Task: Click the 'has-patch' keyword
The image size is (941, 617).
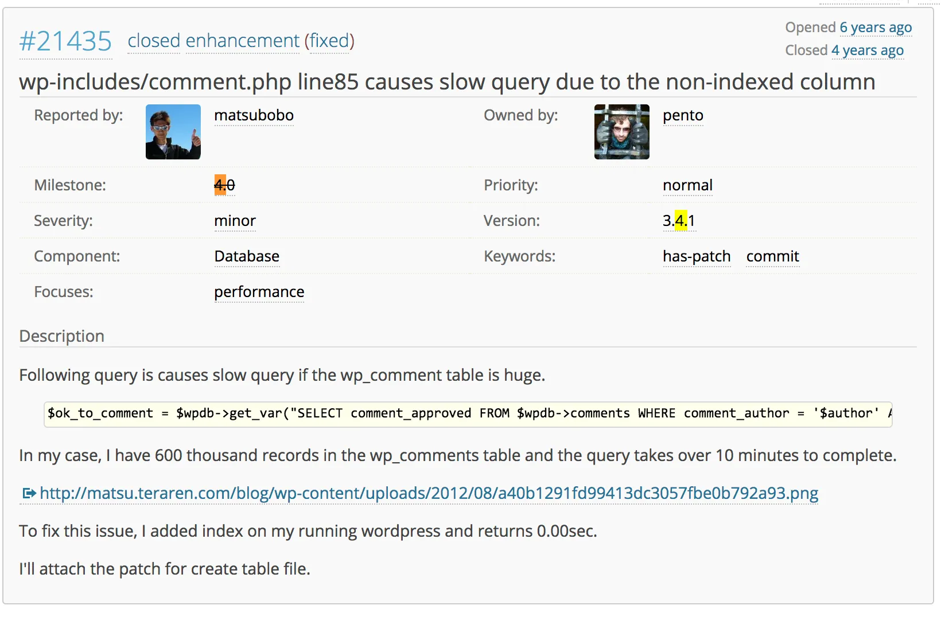Action: (x=697, y=256)
